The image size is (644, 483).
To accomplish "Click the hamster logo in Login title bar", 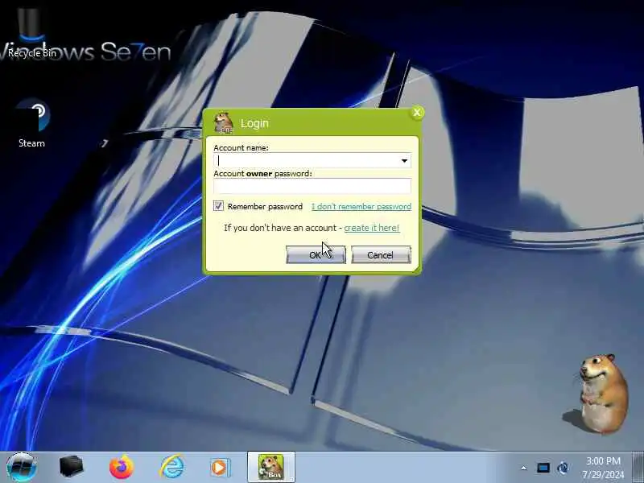I will coord(224,123).
